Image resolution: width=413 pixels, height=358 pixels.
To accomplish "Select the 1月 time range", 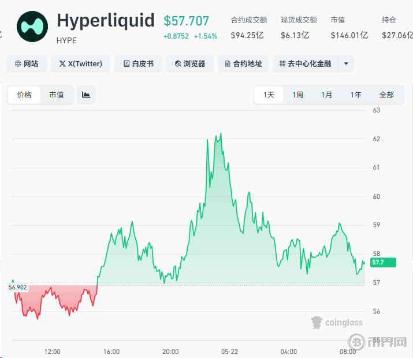I will click(x=326, y=95).
